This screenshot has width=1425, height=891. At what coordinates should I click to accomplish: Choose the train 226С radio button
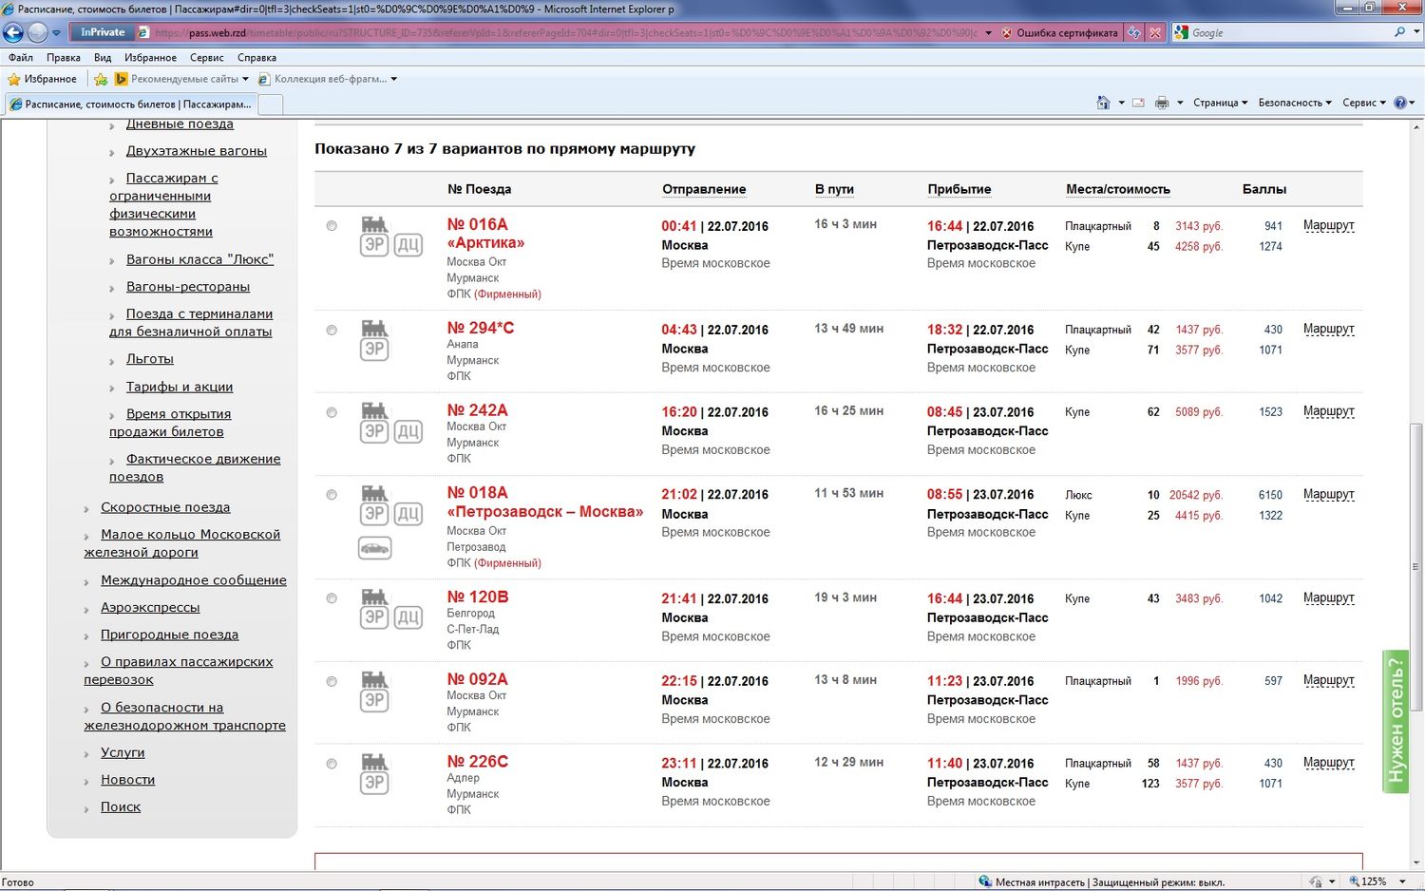[x=332, y=764]
